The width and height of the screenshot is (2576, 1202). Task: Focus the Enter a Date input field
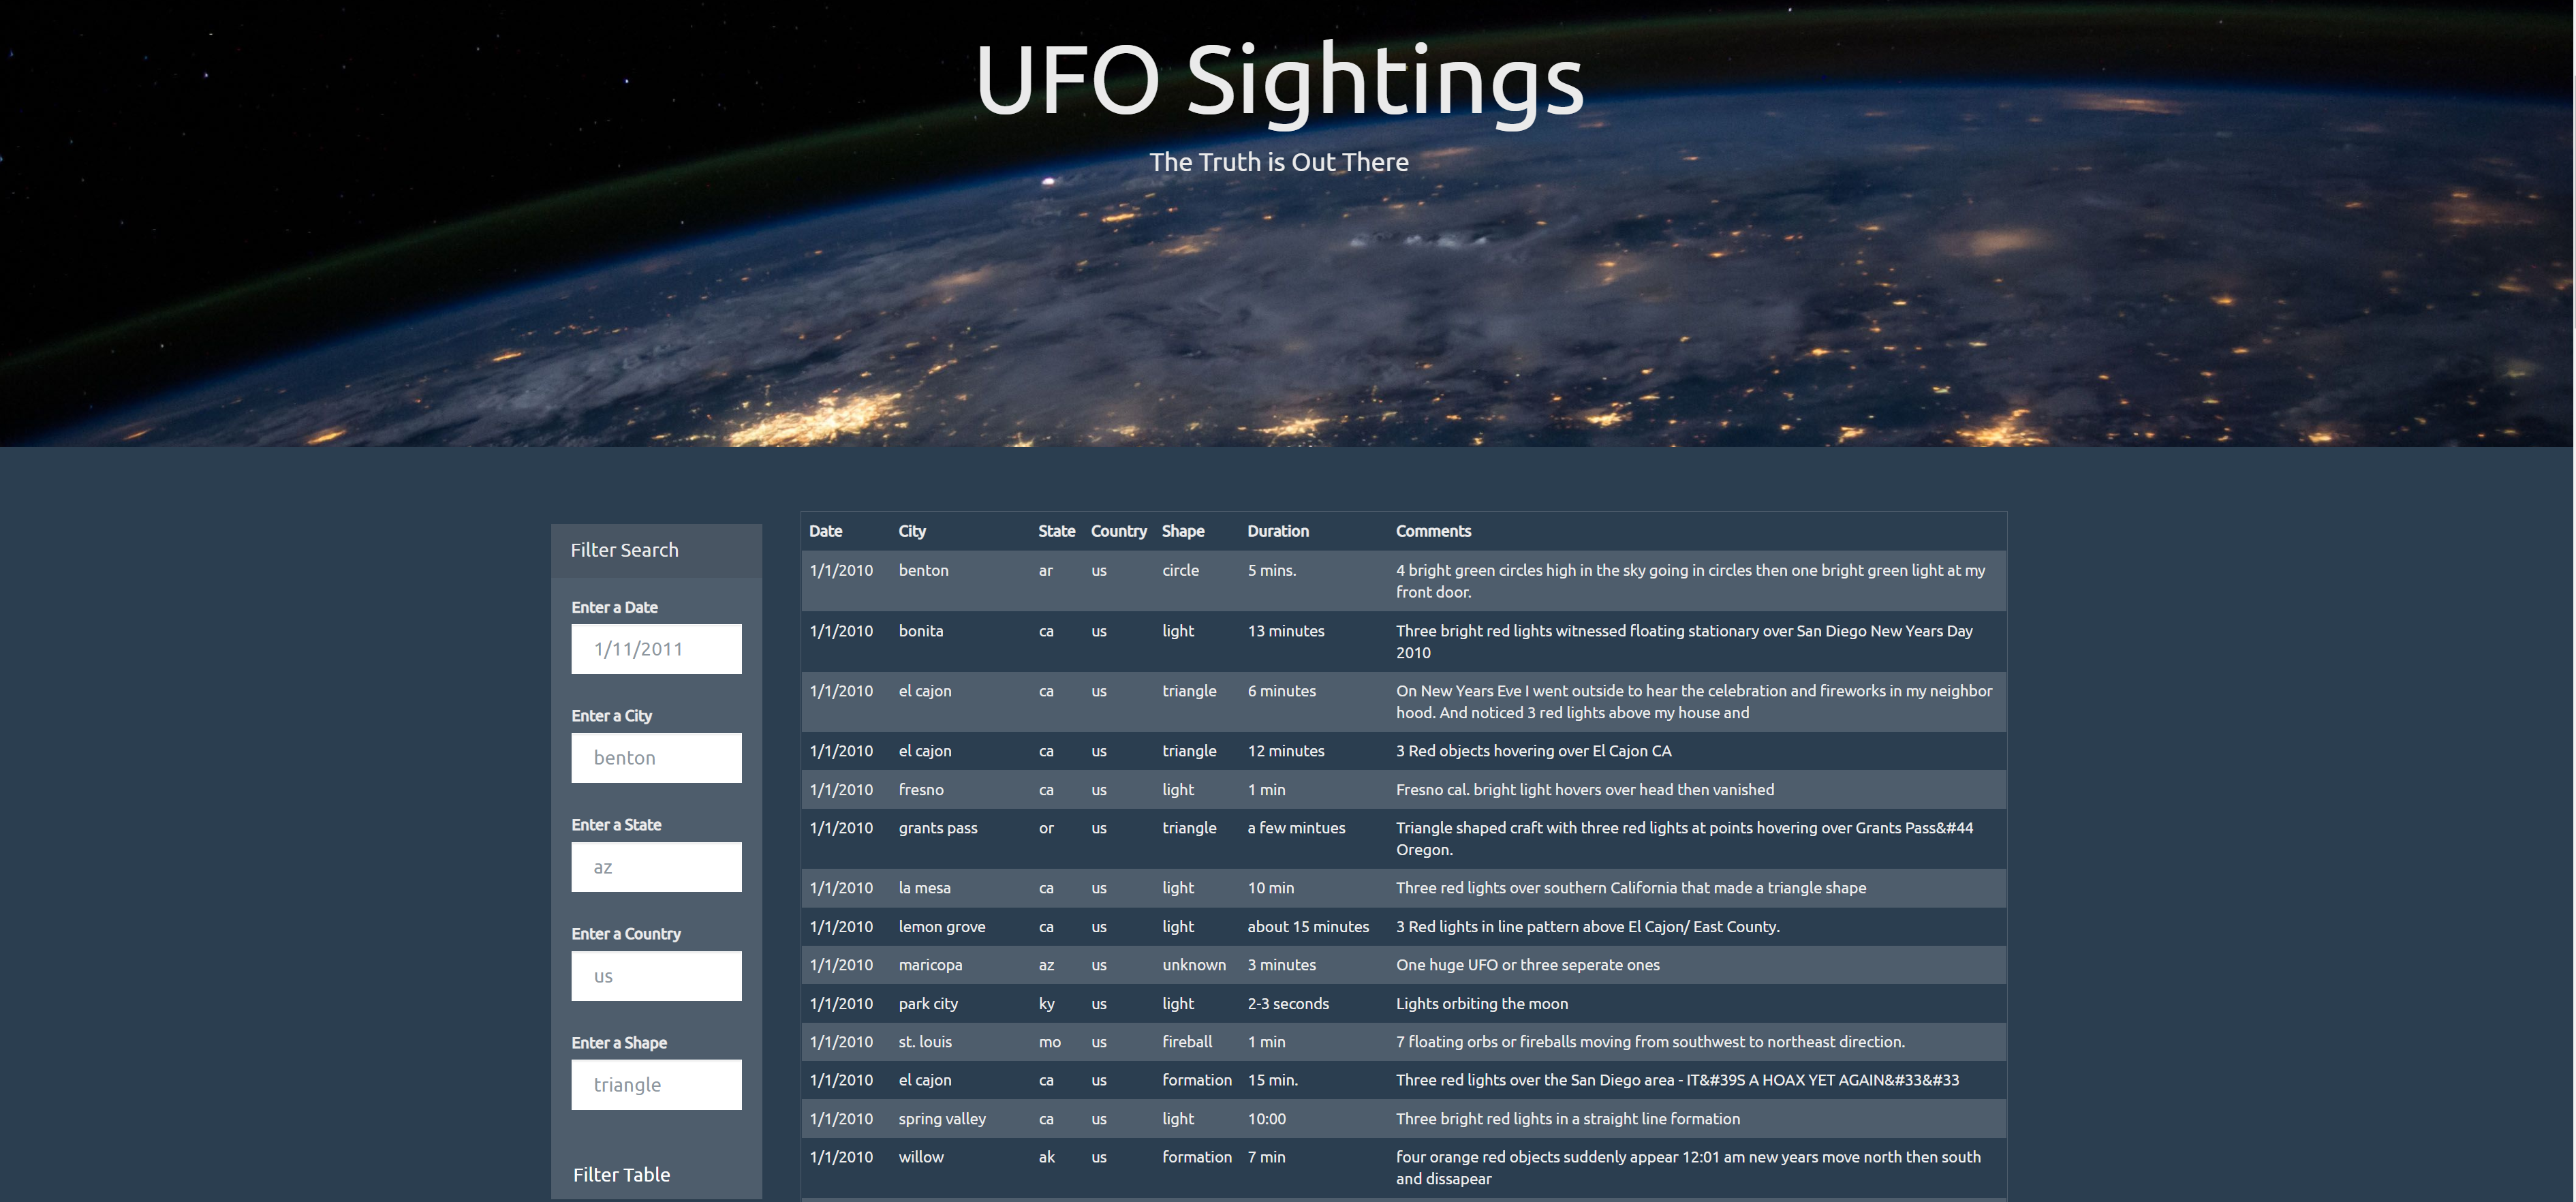tap(656, 649)
